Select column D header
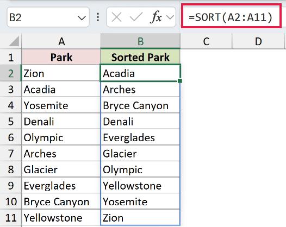 coord(258,41)
